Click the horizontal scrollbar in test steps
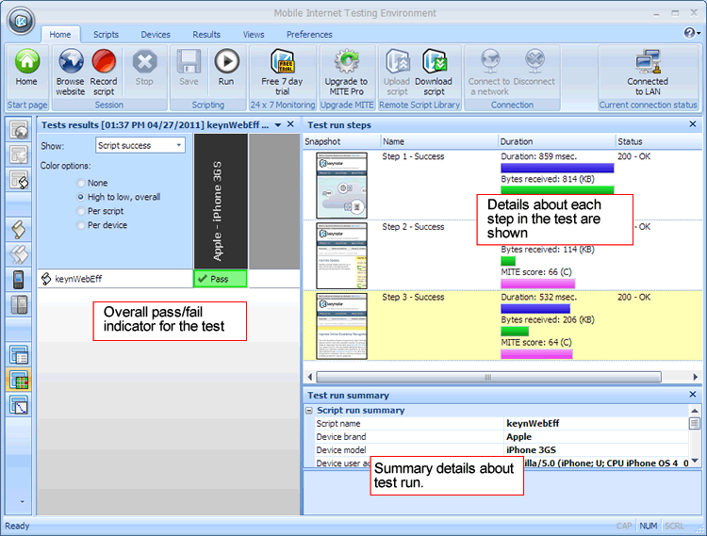Image resolution: width=707 pixels, height=536 pixels. tap(488, 377)
